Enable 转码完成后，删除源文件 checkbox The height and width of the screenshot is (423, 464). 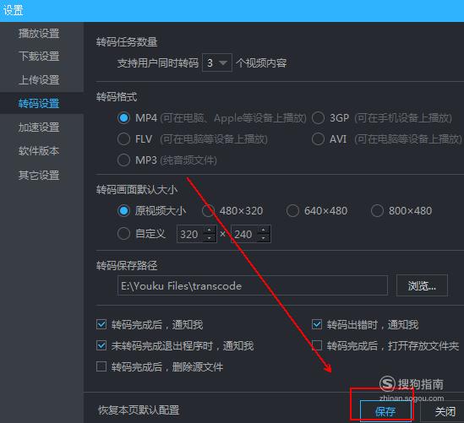[x=101, y=366]
